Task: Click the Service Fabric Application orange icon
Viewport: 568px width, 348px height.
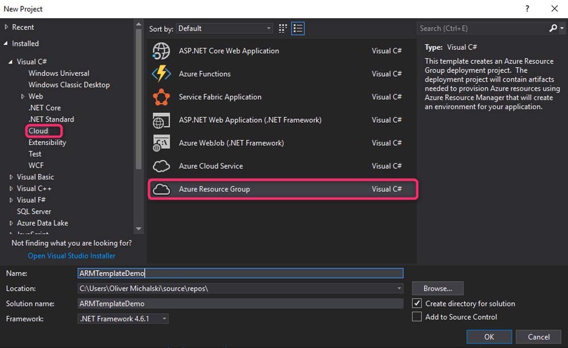Action: (161, 97)
